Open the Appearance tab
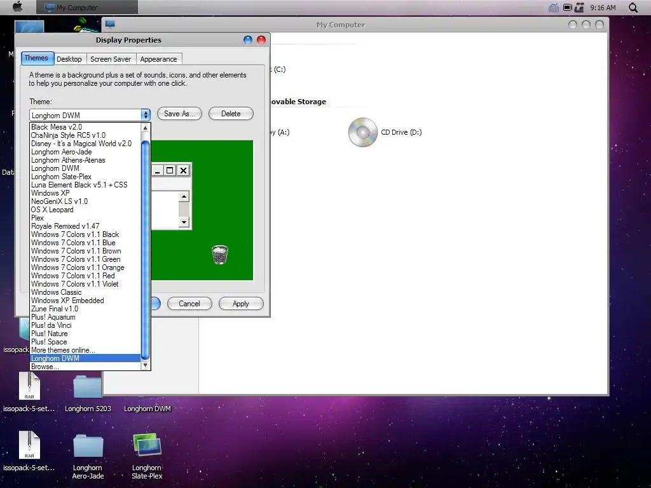Image resolution: width=651 pixels, height=488 pixels. point(158,59)
